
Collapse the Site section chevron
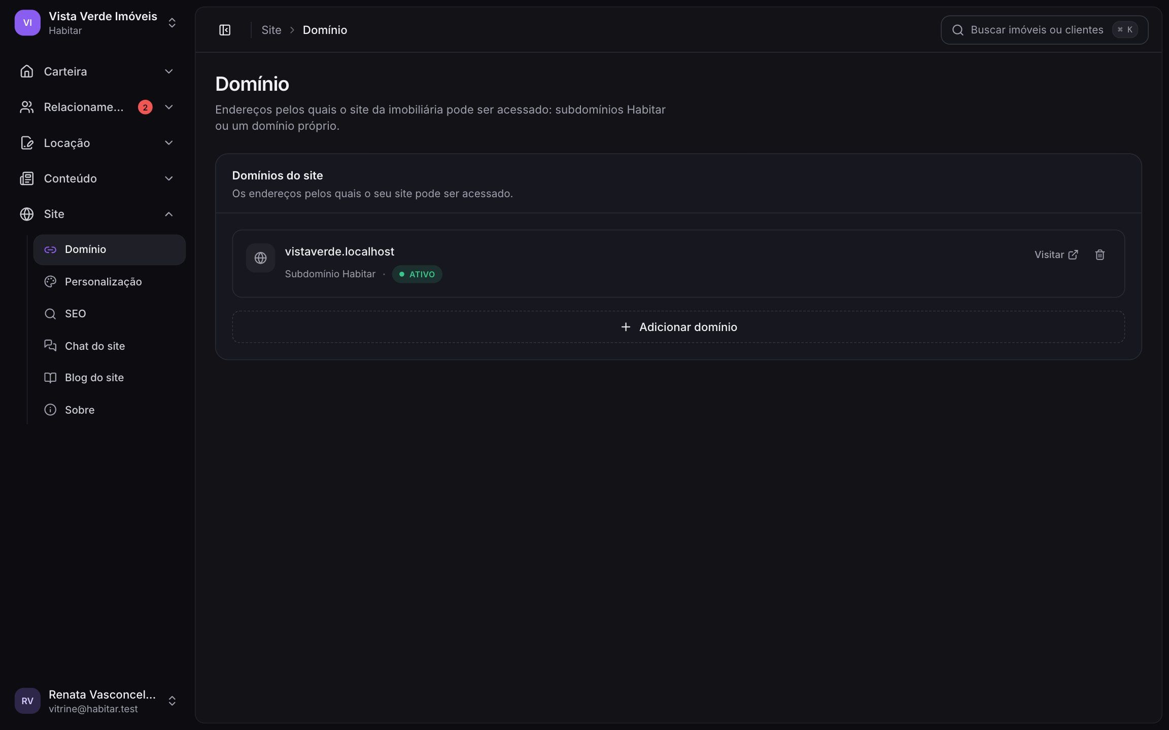[169, 214]
